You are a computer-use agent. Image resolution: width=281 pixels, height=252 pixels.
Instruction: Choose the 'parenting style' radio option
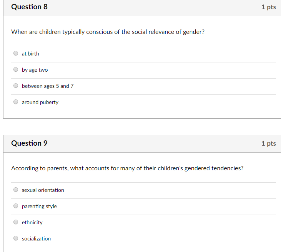point(16,206)
